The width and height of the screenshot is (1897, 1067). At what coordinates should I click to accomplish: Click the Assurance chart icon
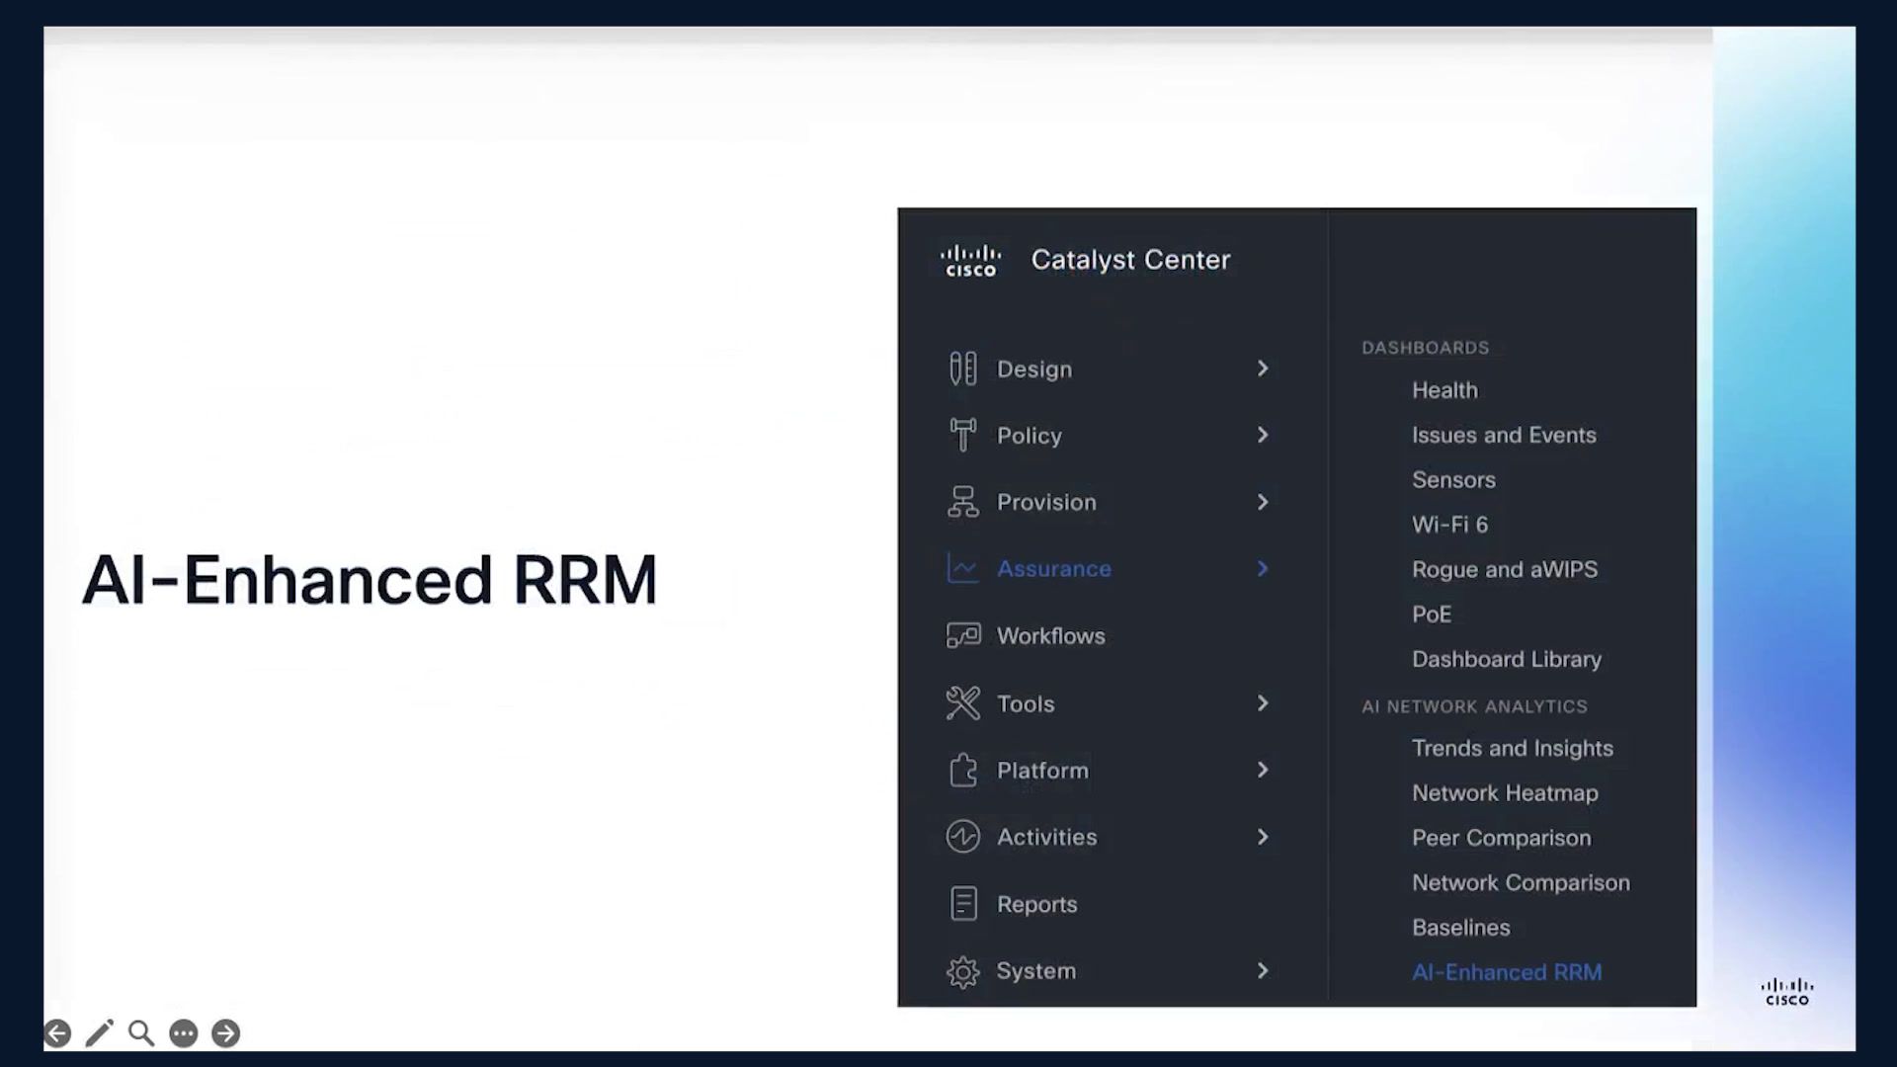962,568
